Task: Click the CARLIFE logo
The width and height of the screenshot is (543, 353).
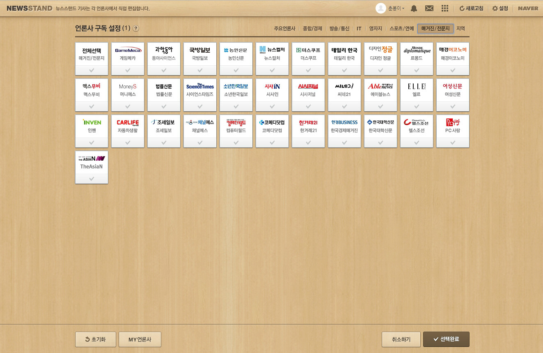Action: click(128, 122)
